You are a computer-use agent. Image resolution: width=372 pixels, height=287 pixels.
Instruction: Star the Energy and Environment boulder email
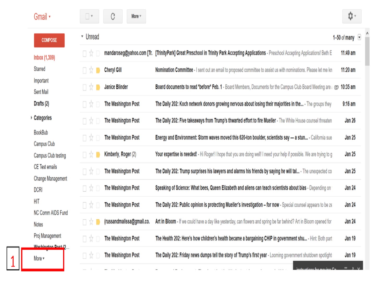(91, 137)
